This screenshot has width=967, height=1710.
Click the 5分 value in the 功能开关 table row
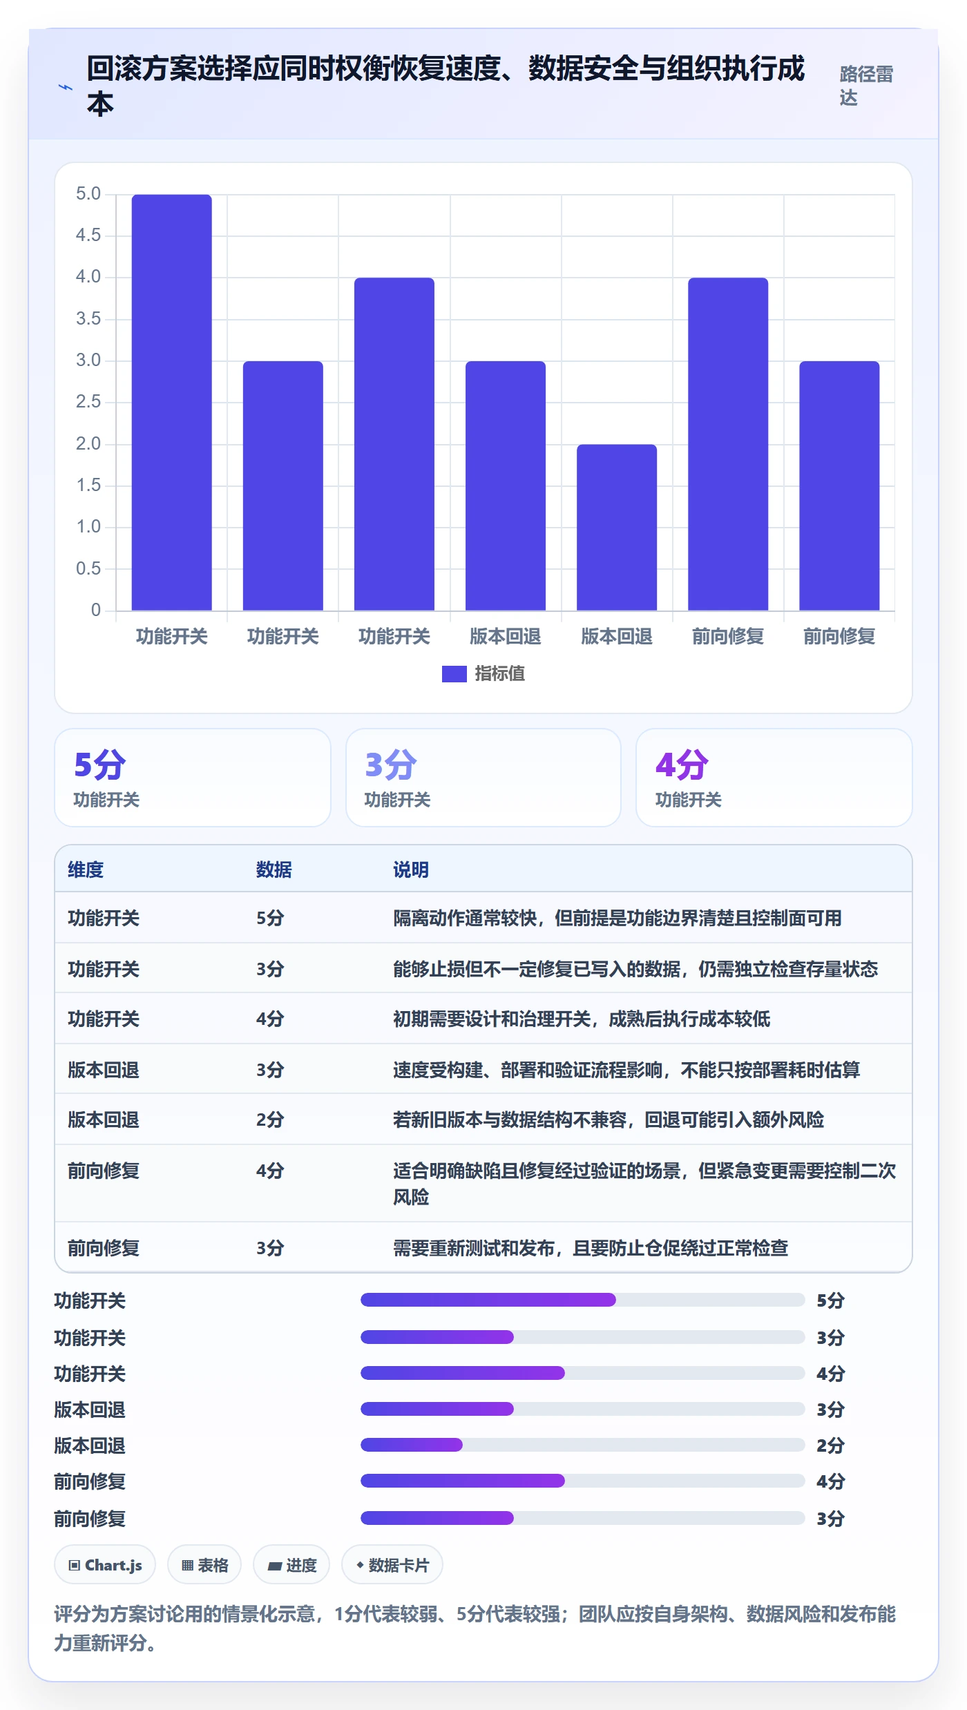[270, 918]
